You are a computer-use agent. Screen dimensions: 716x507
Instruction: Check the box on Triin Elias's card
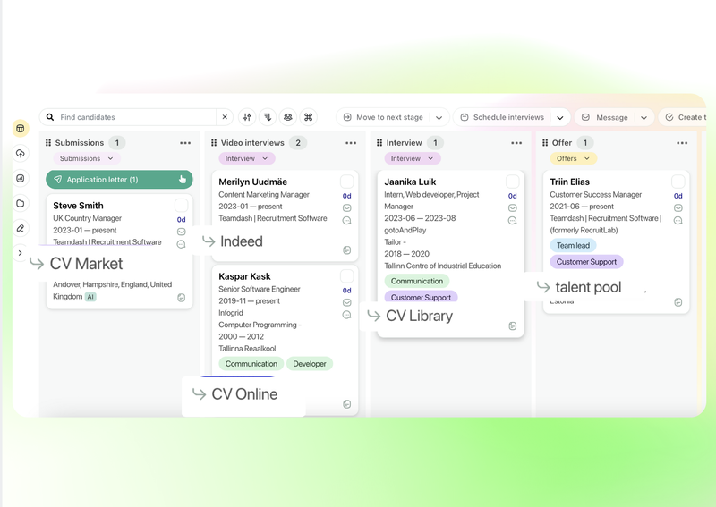(678, 182)
